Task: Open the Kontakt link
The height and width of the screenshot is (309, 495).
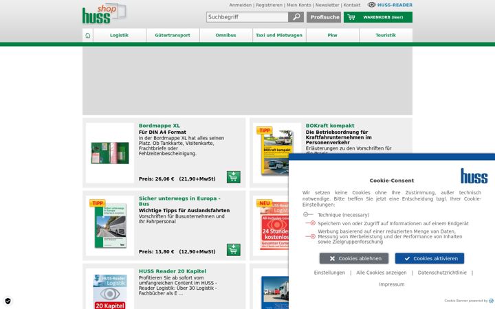Action: click(x=352, y=5)
